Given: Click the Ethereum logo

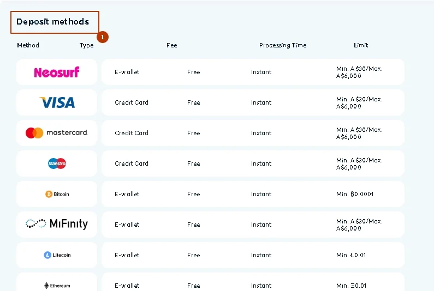Looking at the screenshot, I should [57, 286].
